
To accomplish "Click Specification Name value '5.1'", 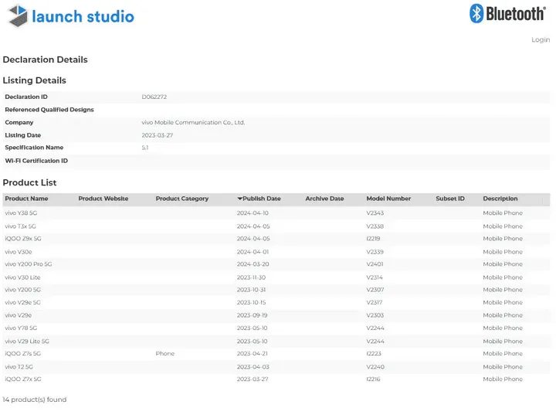I will point(145,148).
